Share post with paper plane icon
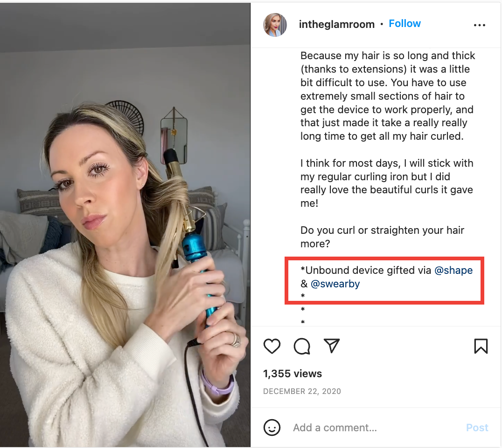This screenshot has height=448, width=502. (x=331, y=346)
